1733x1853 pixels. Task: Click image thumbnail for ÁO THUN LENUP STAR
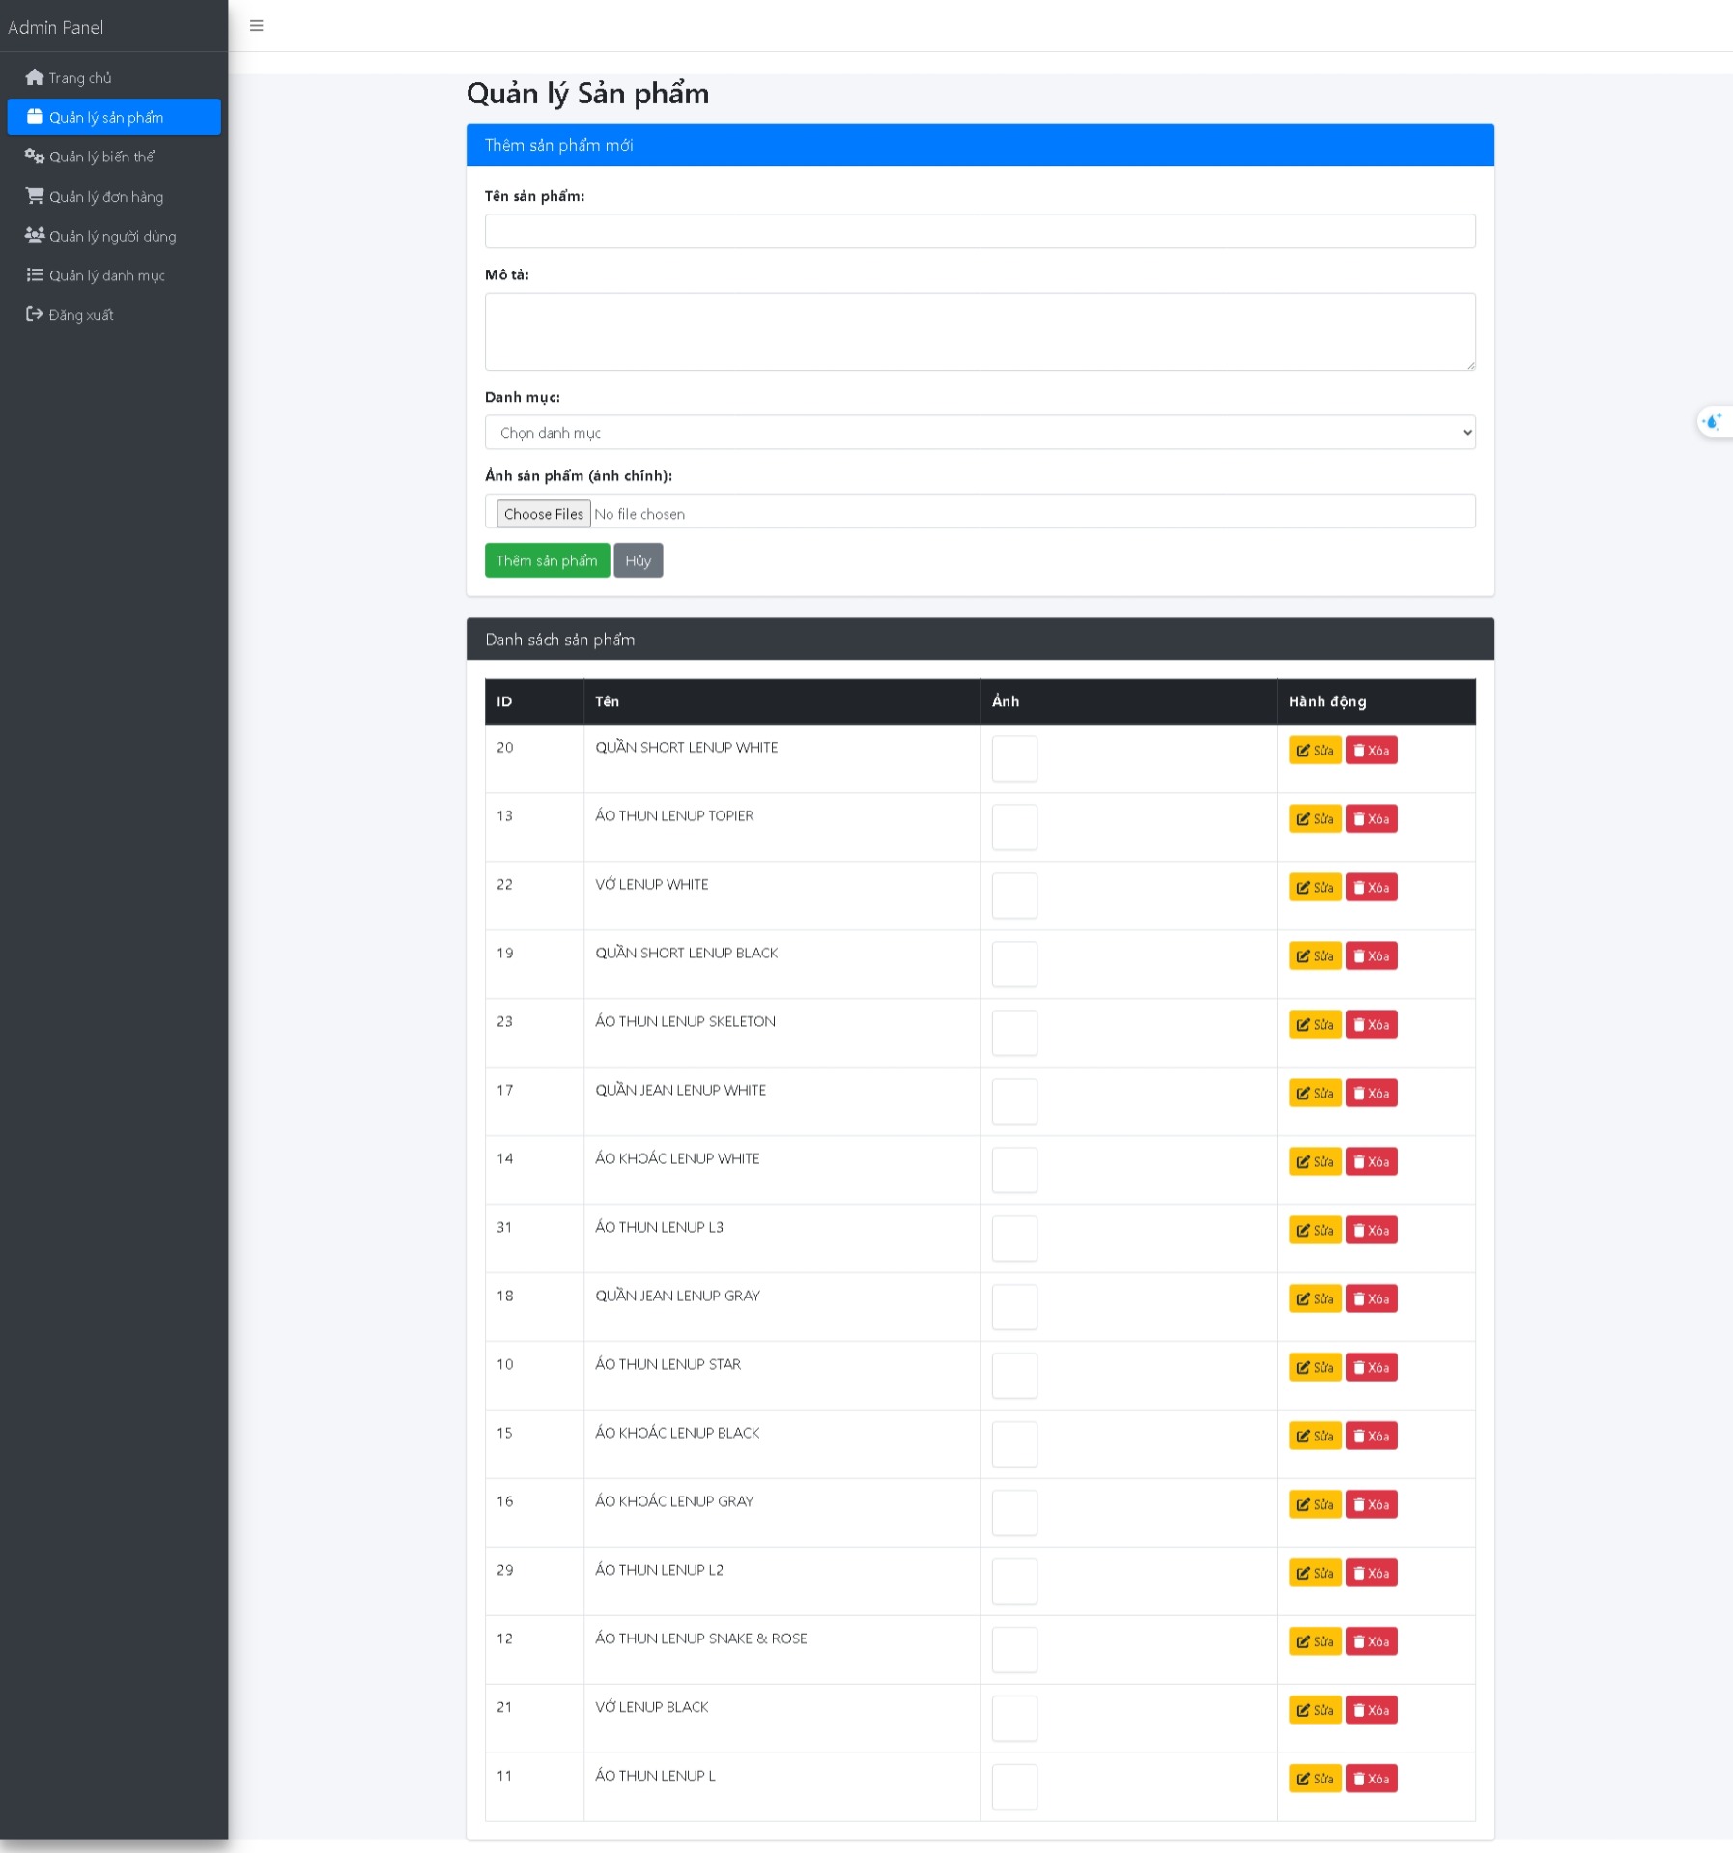pyautogui.click(x=1014, y=1377)
